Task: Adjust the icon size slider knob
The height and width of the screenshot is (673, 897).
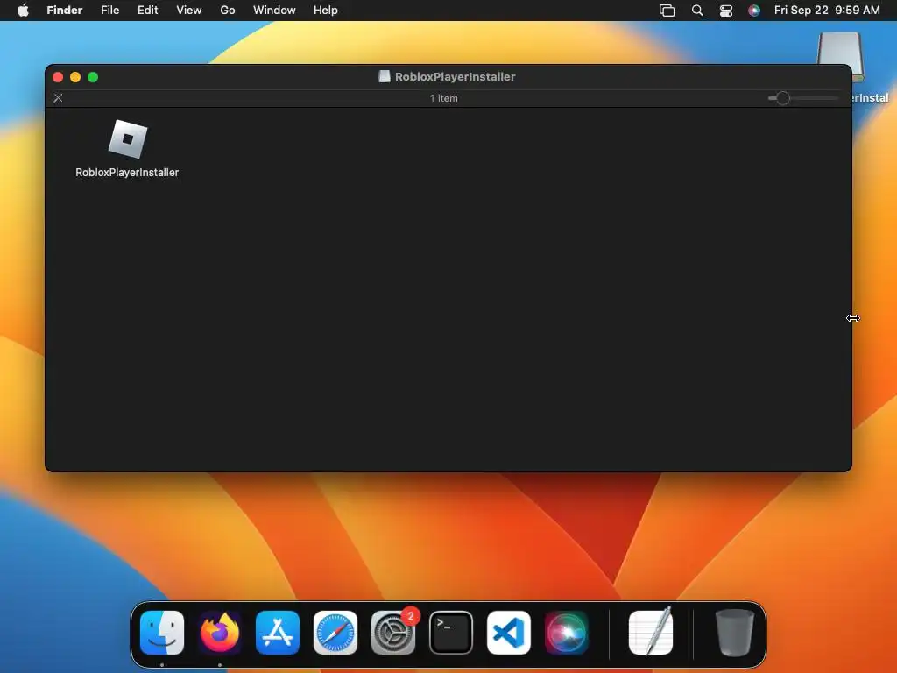Action: (782, 98)
